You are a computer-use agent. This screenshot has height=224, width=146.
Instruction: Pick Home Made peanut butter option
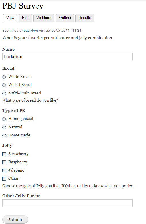[4, 135]
